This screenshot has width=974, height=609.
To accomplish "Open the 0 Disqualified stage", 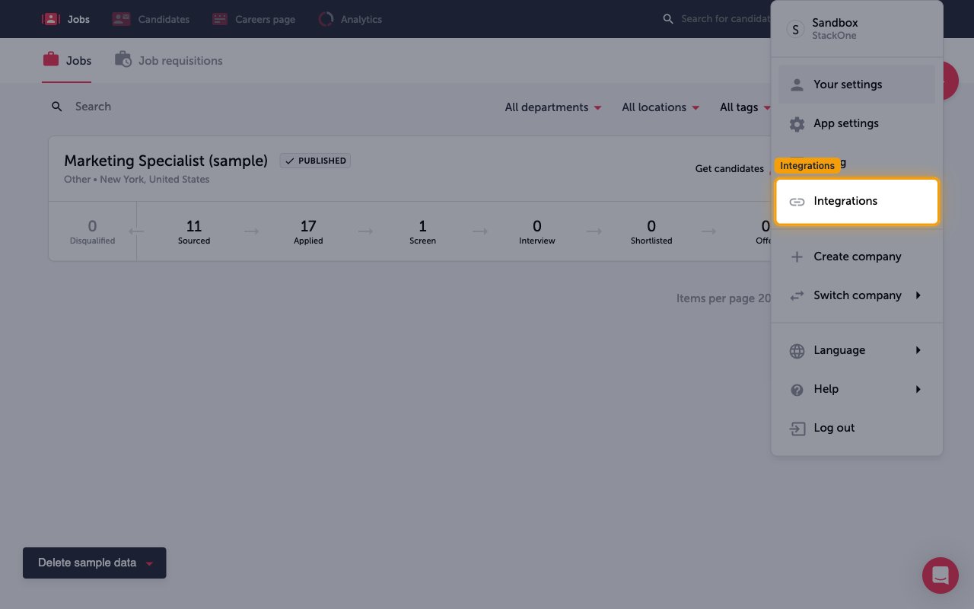I will [x=92, y=231].
